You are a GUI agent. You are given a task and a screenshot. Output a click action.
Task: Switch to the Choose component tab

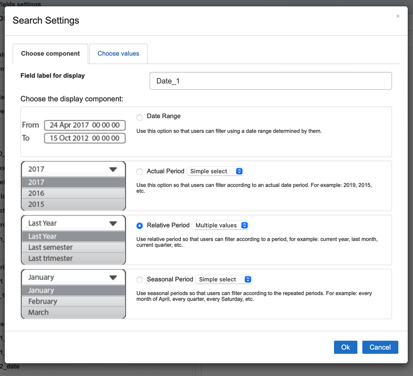(50, 53)
